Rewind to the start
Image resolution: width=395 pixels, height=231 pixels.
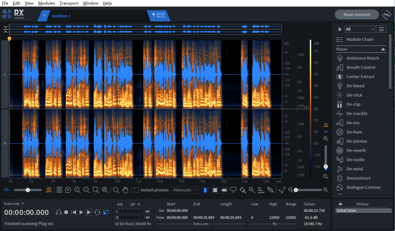(x=74, y=212)
